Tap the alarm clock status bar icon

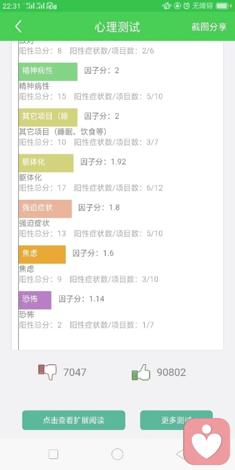[187, 6]
